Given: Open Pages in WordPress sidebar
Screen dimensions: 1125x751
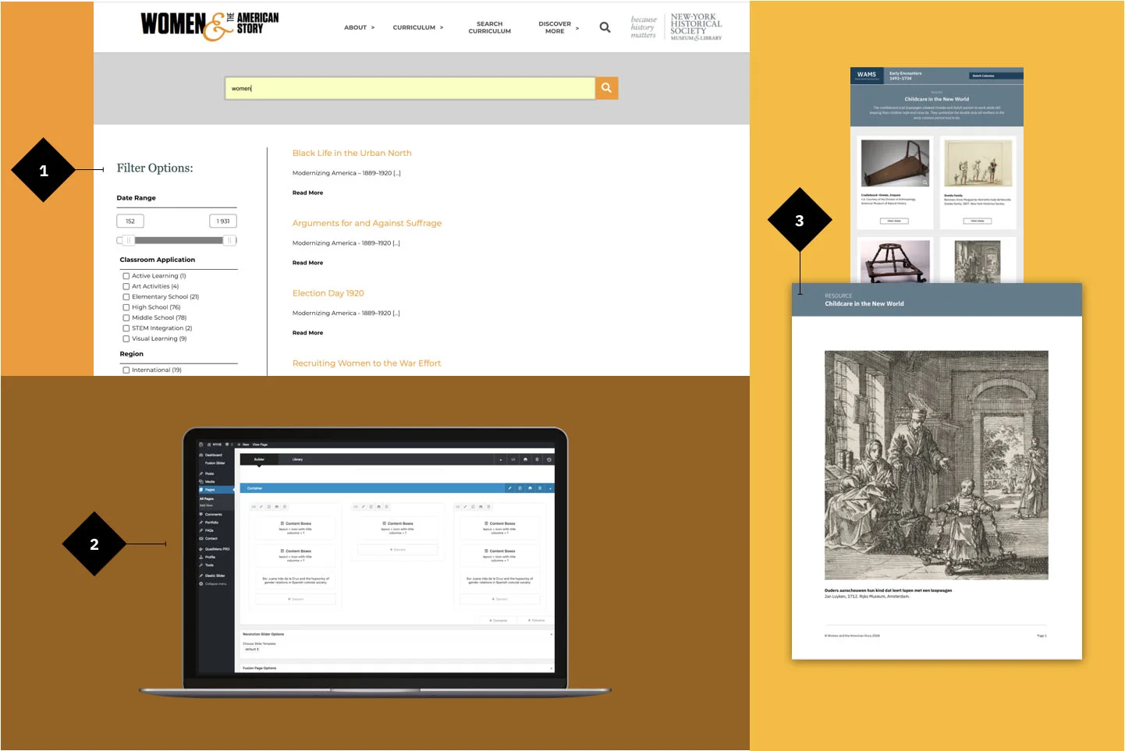Looking at the screenshot, I should point(210,490).
